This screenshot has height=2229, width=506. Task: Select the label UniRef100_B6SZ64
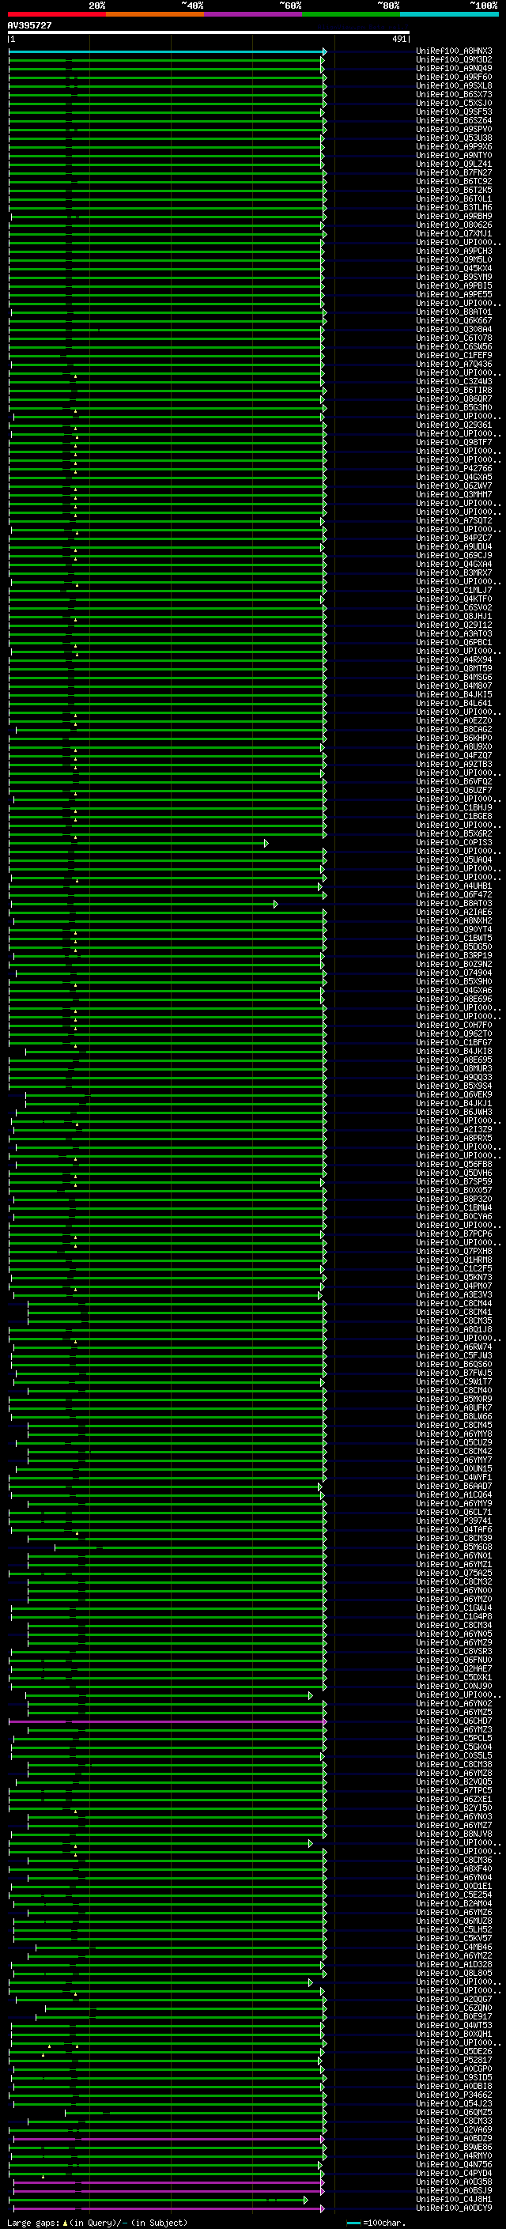(454, 120)
